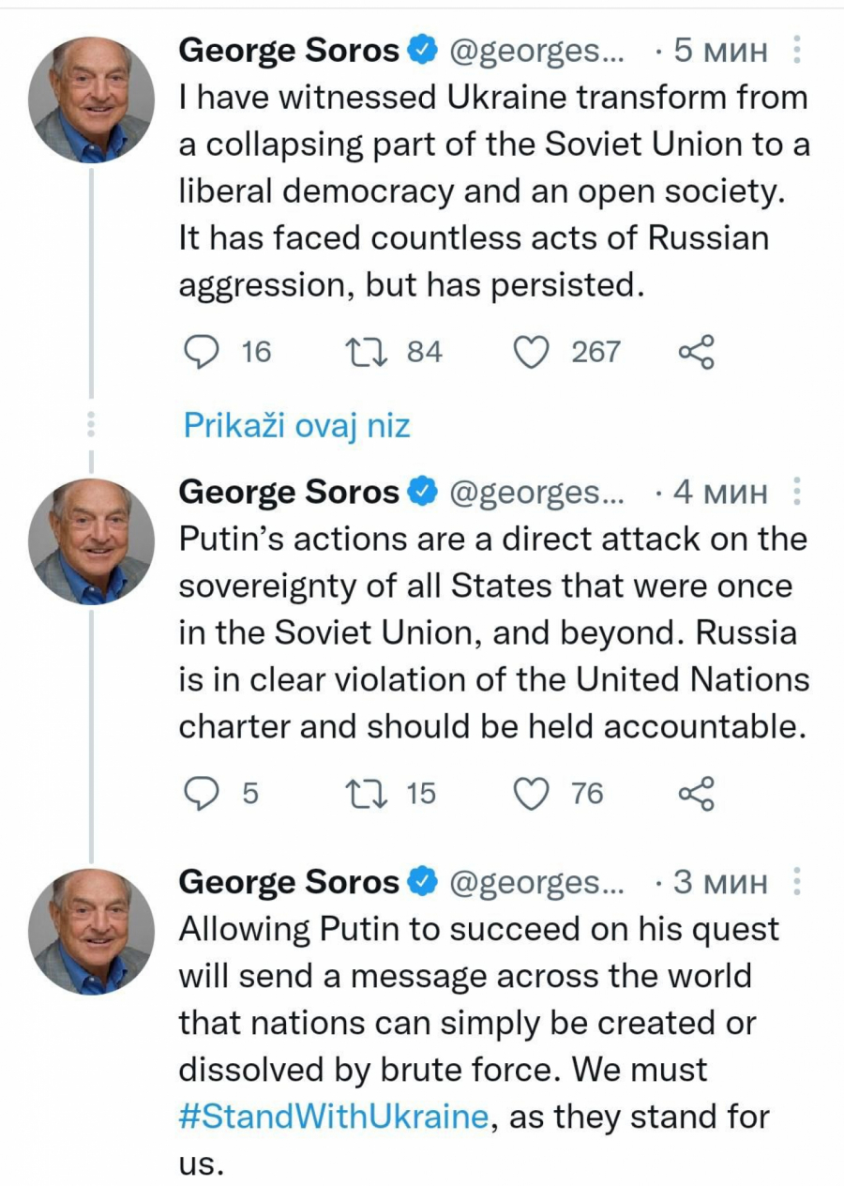Open the more options menu on the second tweet
This screenshot has width=844, height=1186.
[x=798, y=492]
